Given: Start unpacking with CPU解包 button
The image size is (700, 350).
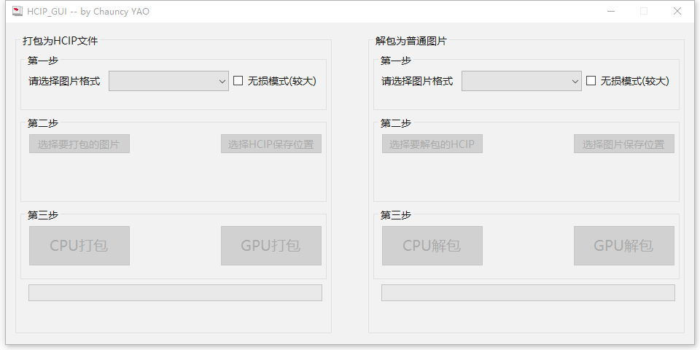Looking at the screenshot, I should [x=432, y=246].
